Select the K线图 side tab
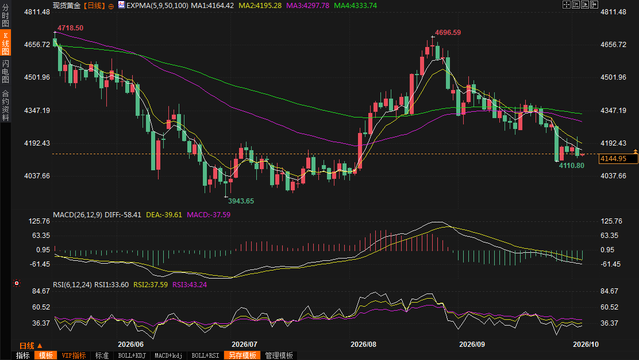Viewport: 639px width, 360px height. coord(5,42)
